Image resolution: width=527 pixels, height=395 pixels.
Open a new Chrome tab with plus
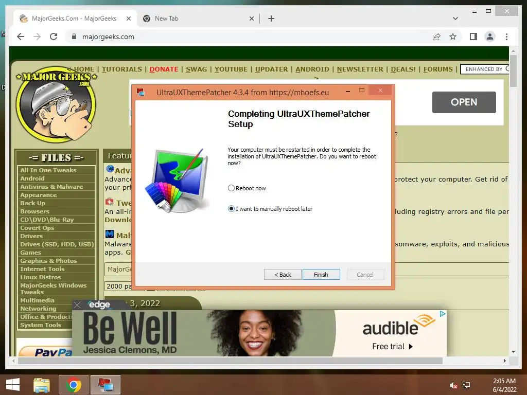[271, 19]
